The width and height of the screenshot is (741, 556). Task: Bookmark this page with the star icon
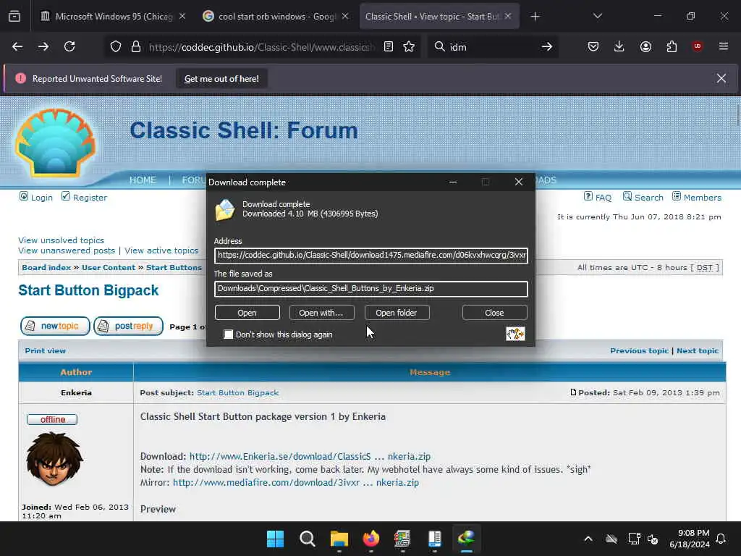pos(409,47)
